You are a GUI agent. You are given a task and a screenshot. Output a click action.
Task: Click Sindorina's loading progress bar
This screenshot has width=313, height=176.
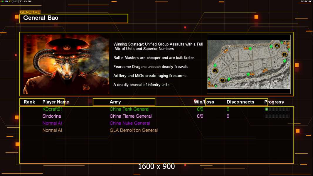pyautogui.click(x=277, y=116)
